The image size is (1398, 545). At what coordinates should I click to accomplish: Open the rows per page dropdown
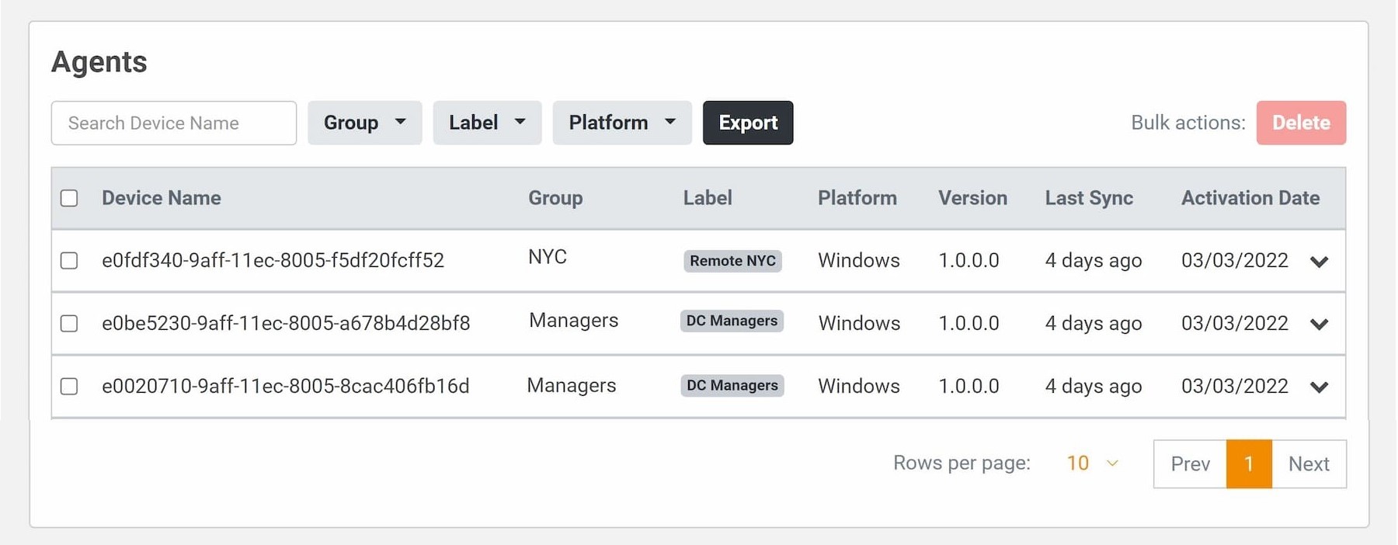[x=1092, y=463]
